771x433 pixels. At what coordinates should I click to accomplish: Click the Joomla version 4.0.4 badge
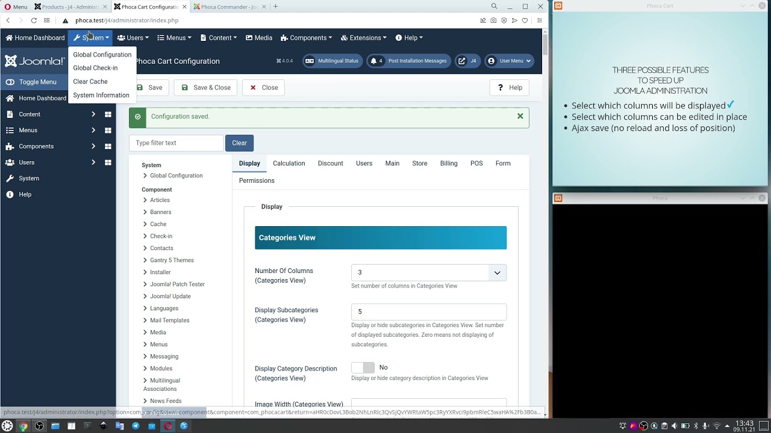coord(284,61)
